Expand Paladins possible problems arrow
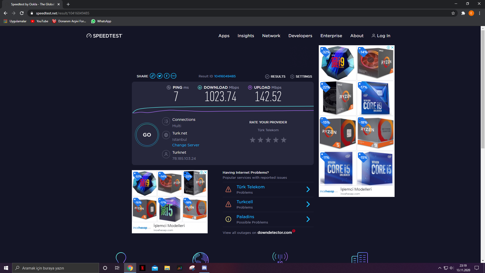Viewport: 485px width, 273px height. click(x=308, y=219)
